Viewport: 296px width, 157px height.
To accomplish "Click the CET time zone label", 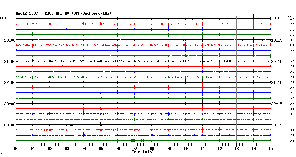I will pyautogui.click(x=3, y=18).
